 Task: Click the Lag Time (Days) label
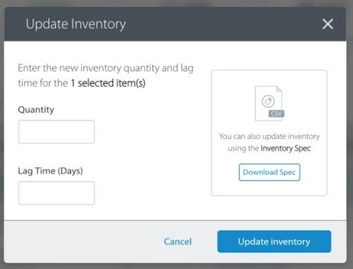50,171
